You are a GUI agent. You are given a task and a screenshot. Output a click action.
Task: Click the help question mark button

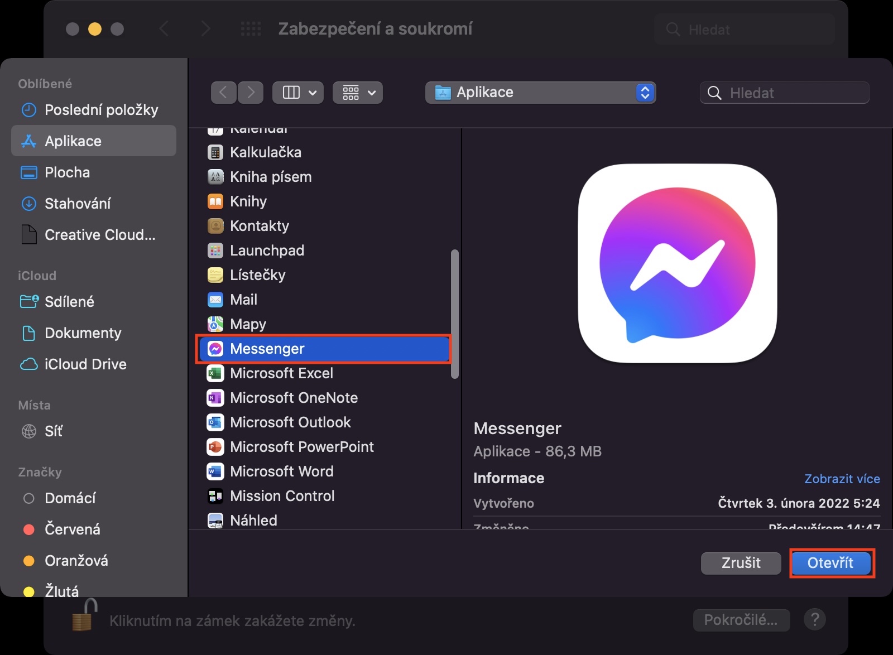tap(815, 619)
